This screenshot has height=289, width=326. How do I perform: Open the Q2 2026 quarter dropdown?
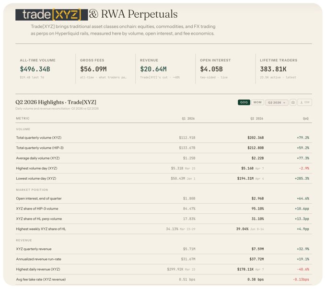[x=277, y=103]
